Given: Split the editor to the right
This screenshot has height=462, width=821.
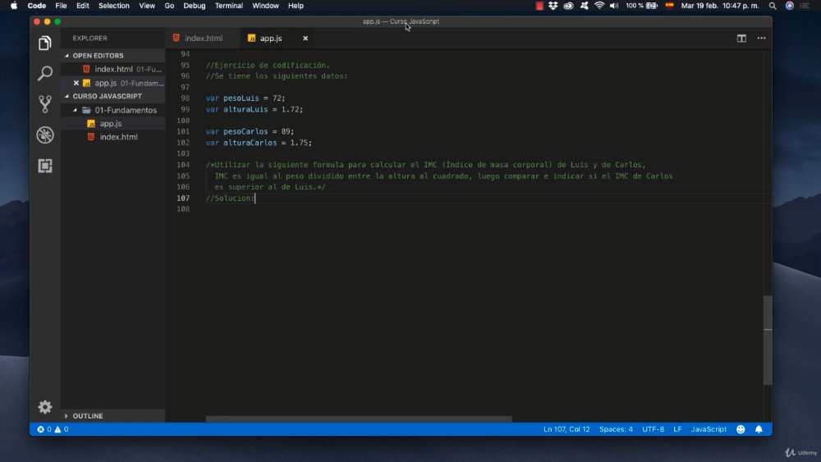Looking at the screenshot, I should [741, 39].
